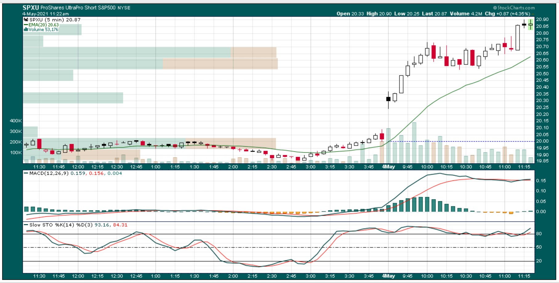
Task: Click the 0.15 MACD axis label
Action: pyautogui.click(x=541, y=181)
